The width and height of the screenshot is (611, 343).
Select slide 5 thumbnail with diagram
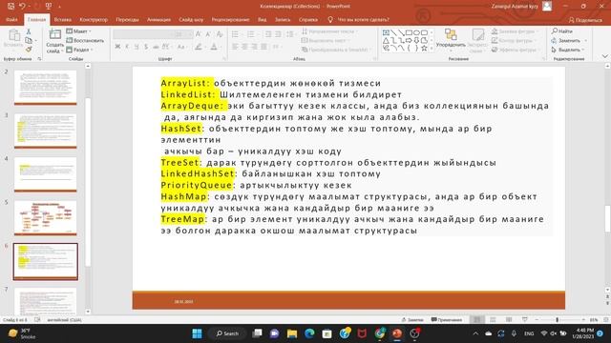(46, 218)
